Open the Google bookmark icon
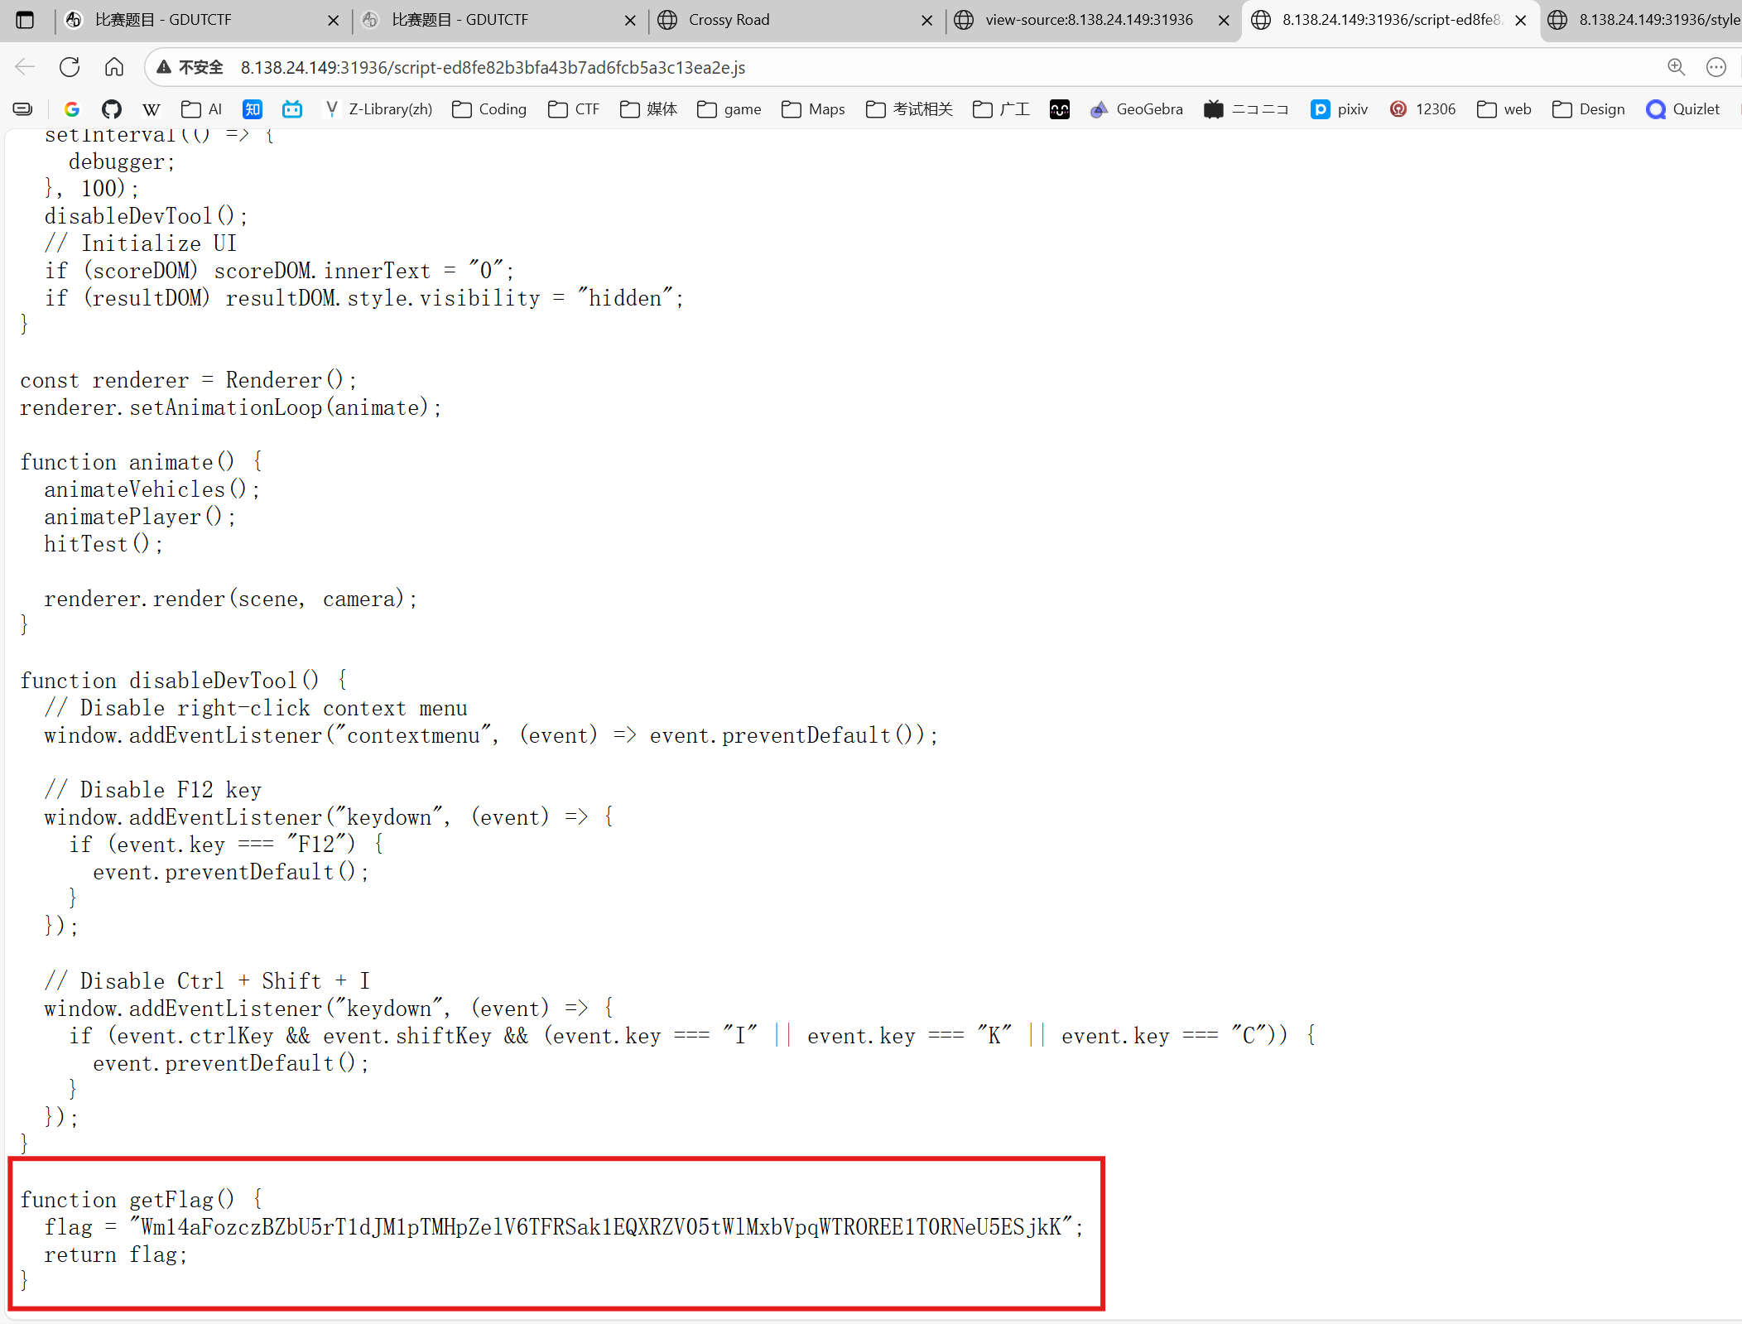The image size is (1742, 1324). tap(72, 109)
